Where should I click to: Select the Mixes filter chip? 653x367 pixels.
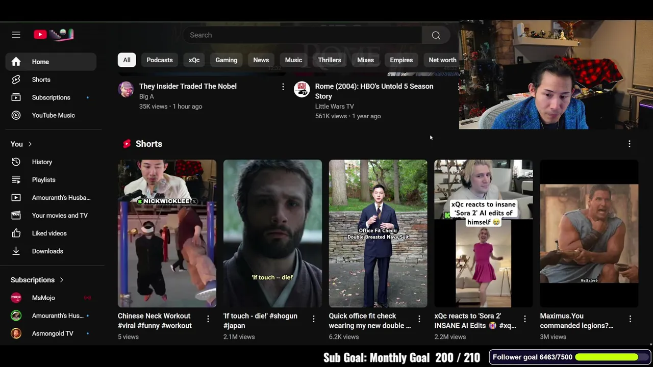(365, 60)
